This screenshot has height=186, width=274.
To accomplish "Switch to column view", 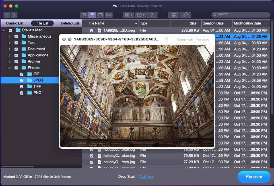I will pos(100,15).
